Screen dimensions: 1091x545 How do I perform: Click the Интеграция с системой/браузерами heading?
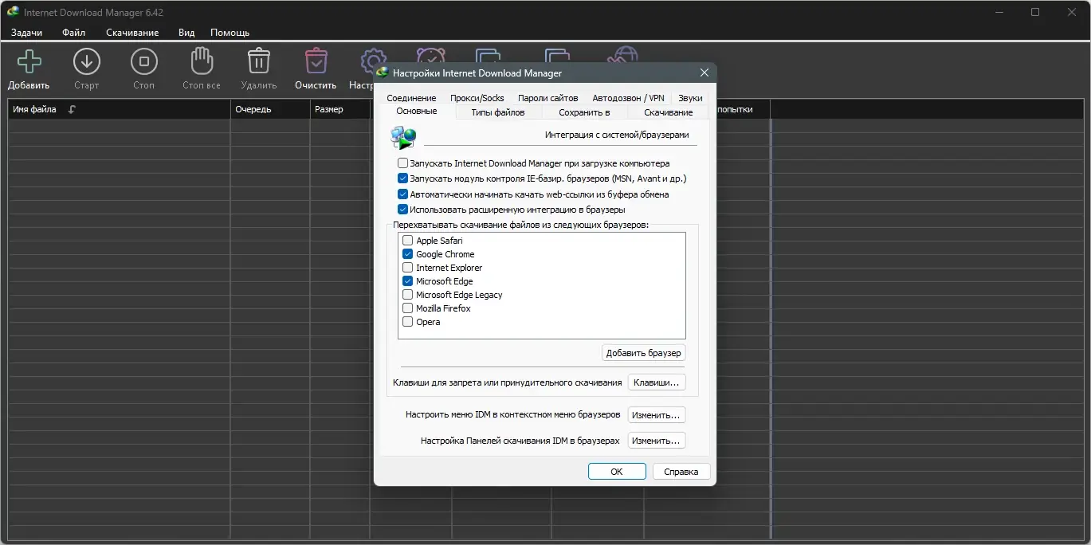[x=617, y=135]
